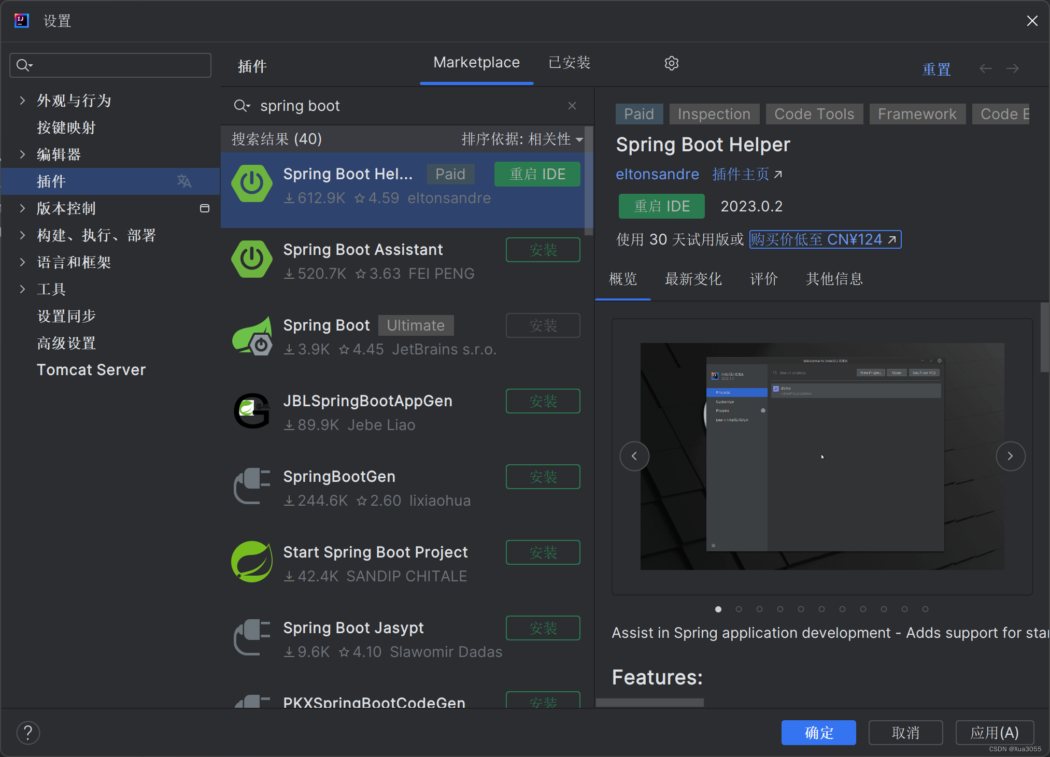Click the 应用(A) button
1050x757 pixels.
coord(995,733)
